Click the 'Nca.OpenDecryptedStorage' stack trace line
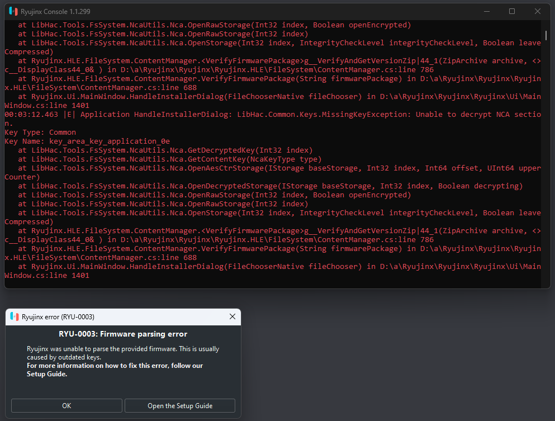Image resolution: width=555 pixels, height=421 pixels. pos(271,186)
